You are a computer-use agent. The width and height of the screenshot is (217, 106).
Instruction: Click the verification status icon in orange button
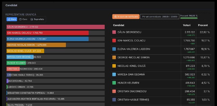(x=116, y=17)
